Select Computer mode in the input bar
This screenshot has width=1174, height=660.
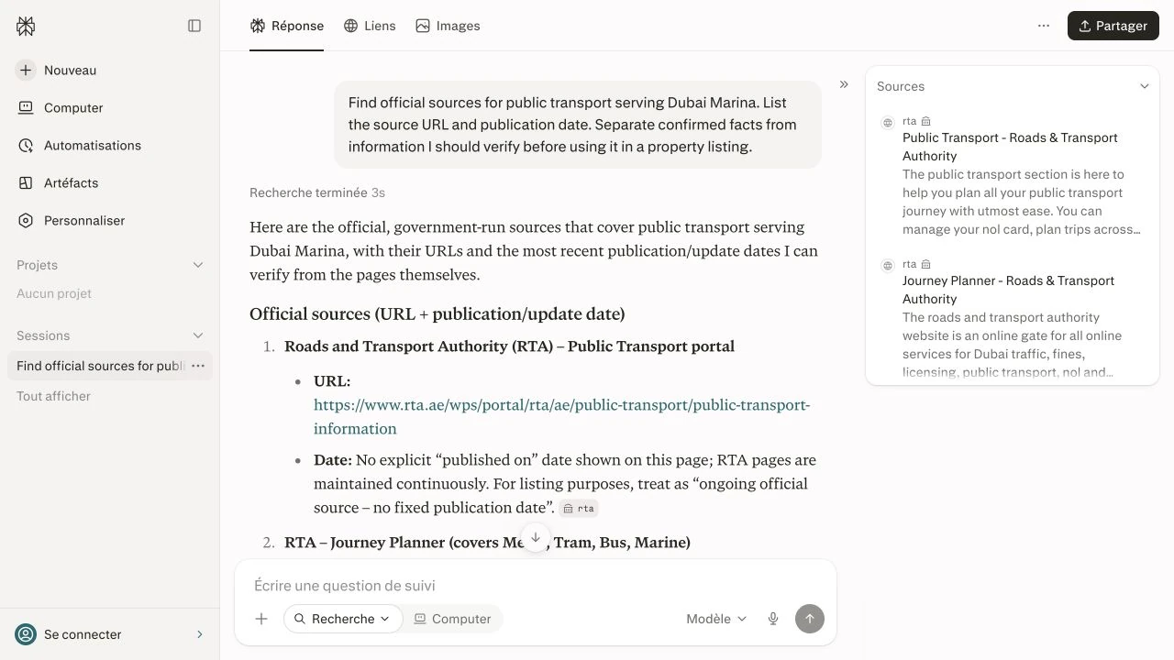point(452,619)
